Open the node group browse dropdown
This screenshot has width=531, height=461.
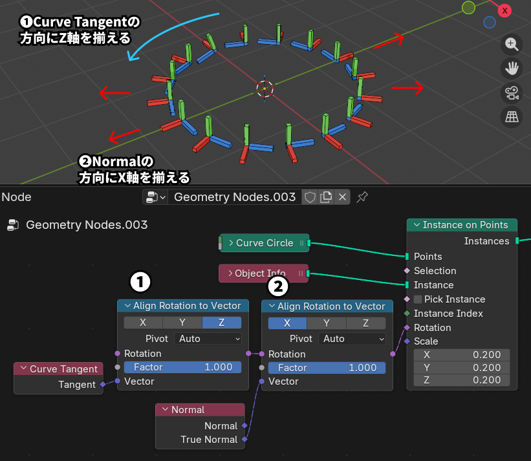coord(156,197)
